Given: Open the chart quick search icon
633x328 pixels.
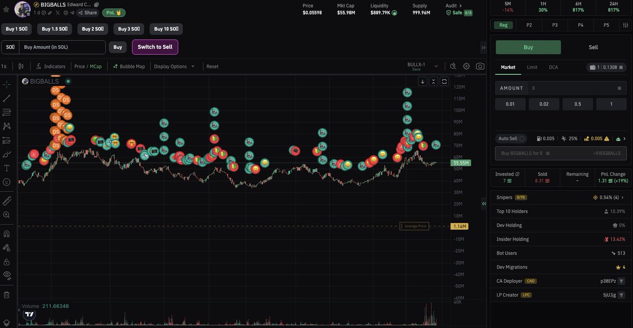Looking at the screenshot, I should coord(453,66).
